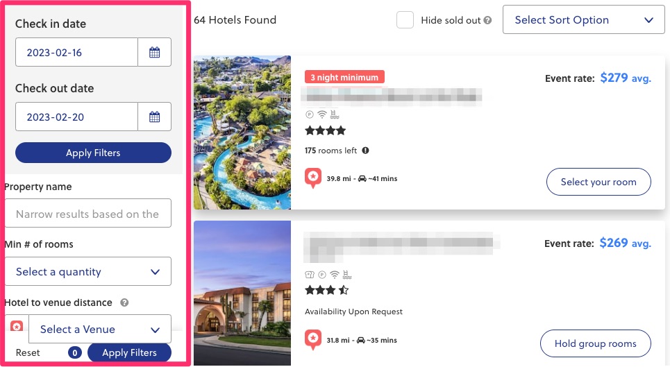670x367 pixels.
Task: Open the check out date calendar picker
Action: 154,117
